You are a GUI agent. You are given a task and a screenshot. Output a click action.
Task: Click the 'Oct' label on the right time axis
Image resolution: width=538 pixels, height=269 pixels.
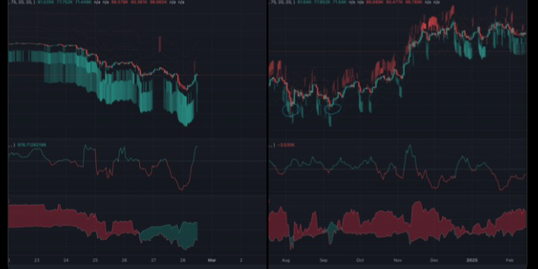360,260
